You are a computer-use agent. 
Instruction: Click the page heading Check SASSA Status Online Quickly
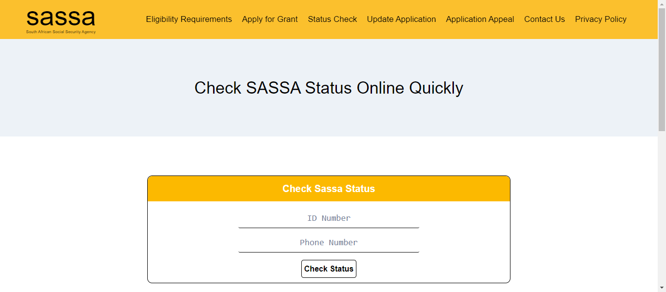tap(329, 88)
